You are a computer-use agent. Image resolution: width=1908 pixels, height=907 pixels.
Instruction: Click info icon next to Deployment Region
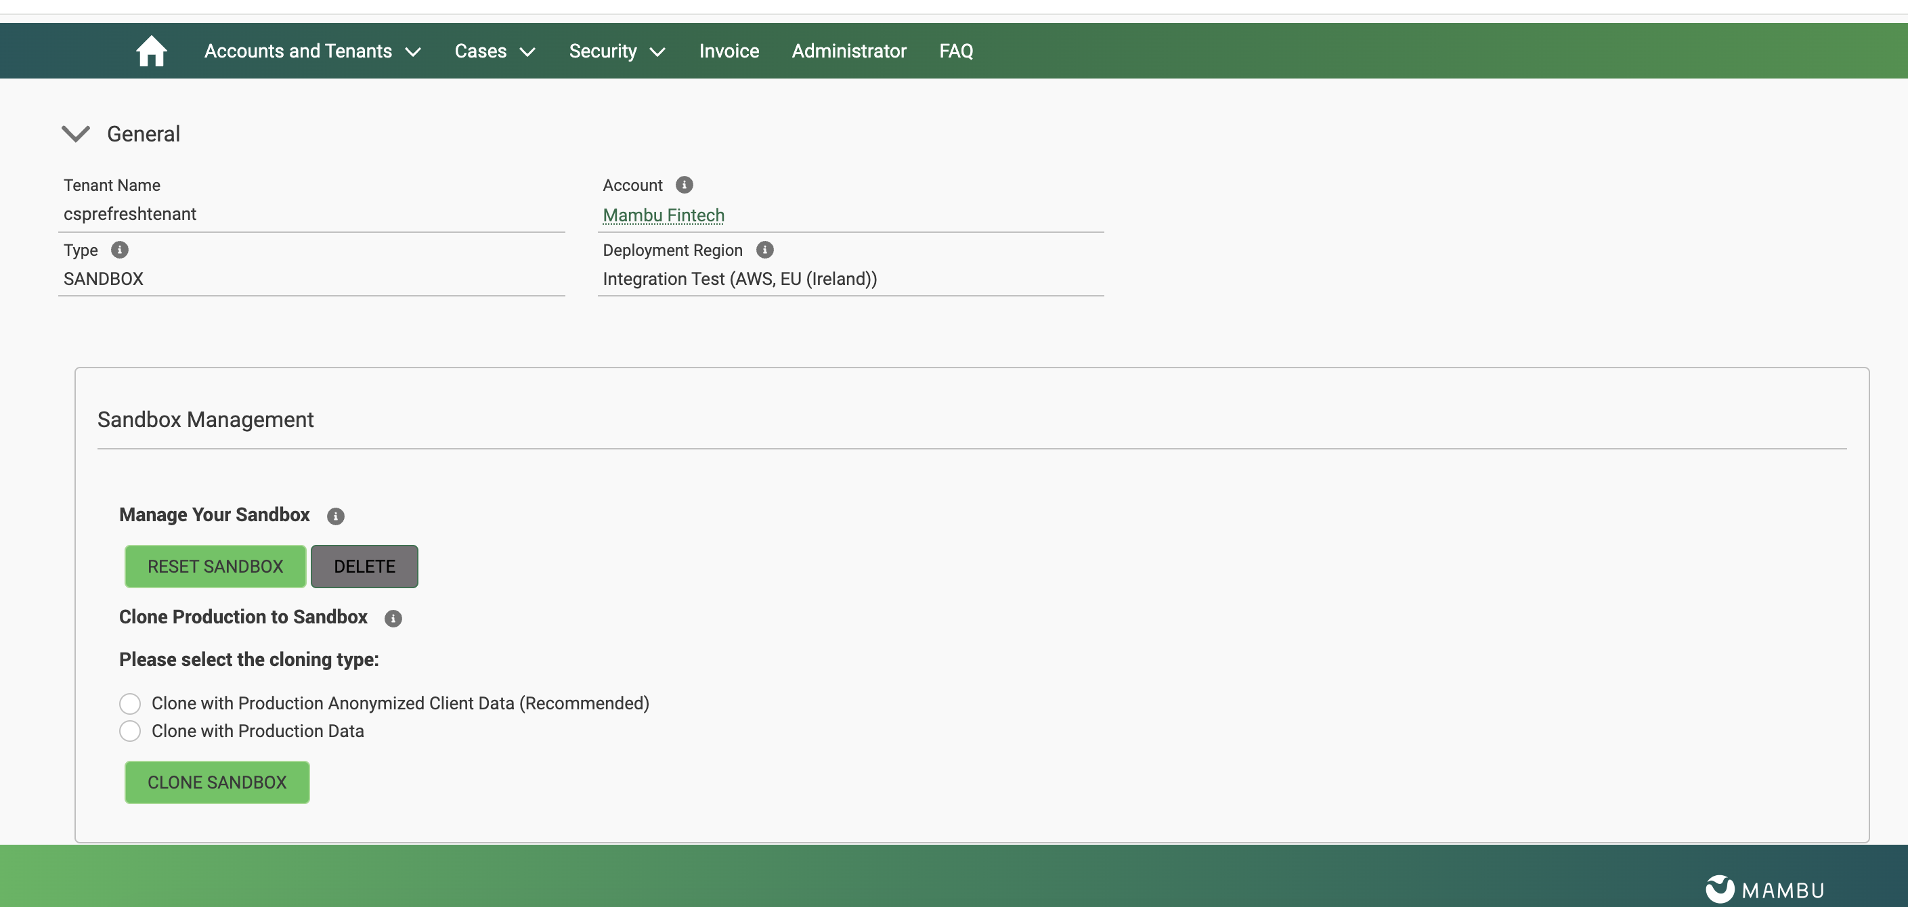tap(764, 250)
